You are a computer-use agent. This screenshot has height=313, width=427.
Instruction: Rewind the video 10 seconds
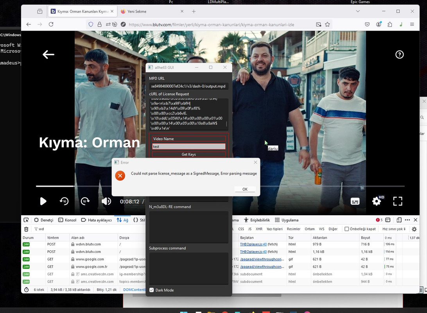64,201
